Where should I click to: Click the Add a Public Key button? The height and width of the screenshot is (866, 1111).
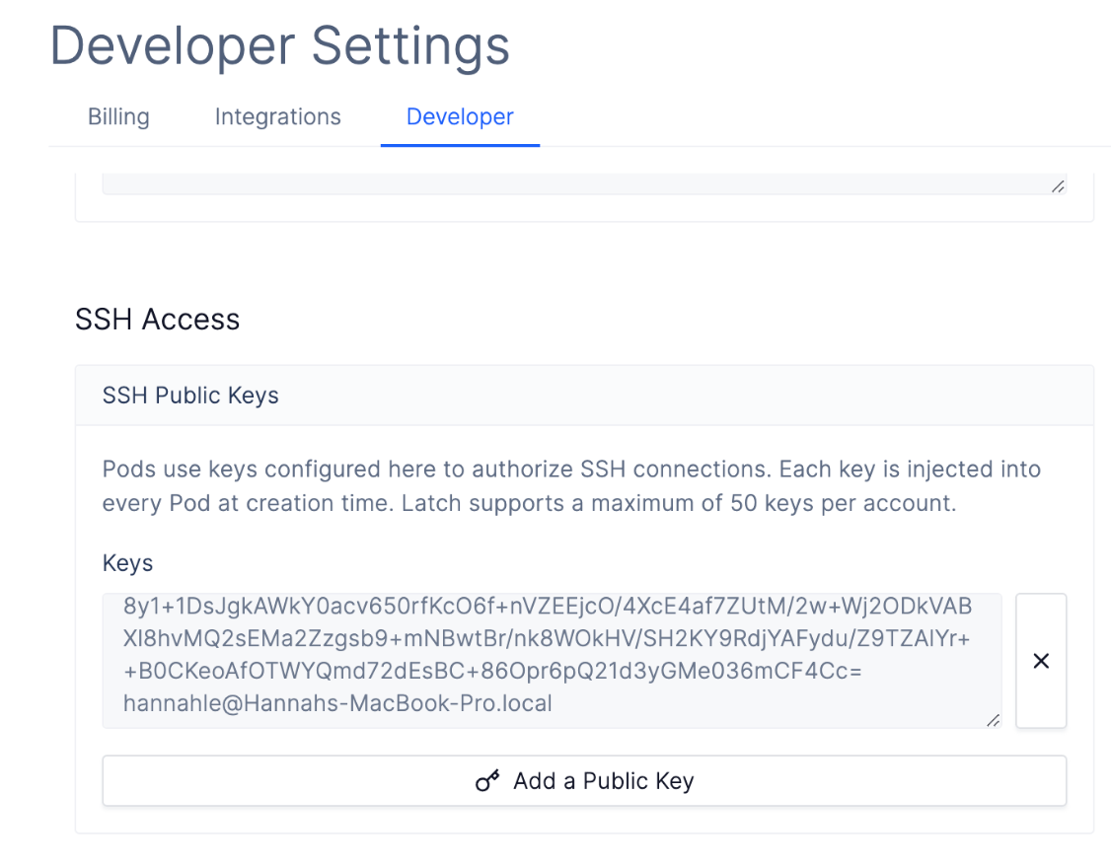click(x=584, y=780)
